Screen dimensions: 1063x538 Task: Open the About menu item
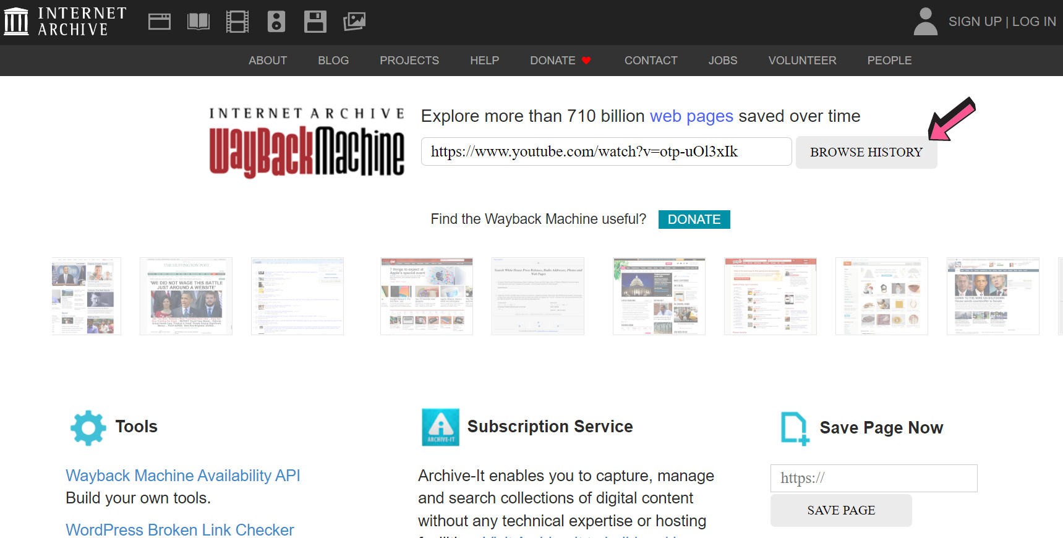pos(268,61)
